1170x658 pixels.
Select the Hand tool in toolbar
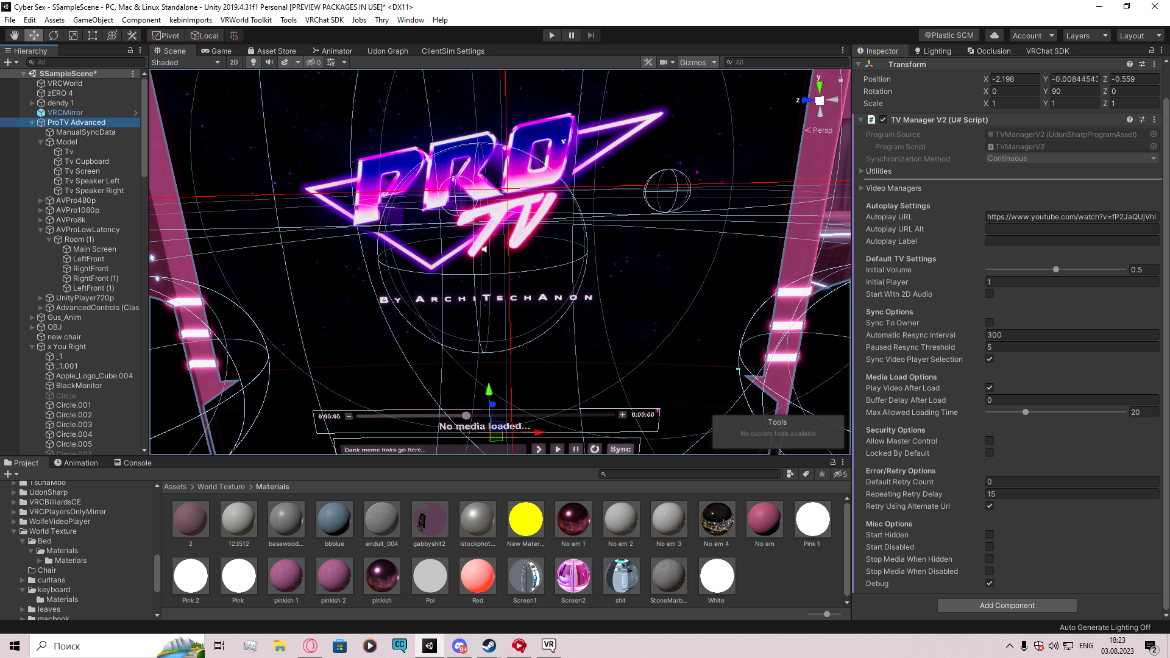(x=15, y=35)
